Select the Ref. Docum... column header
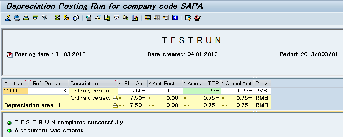 (49, 83)
